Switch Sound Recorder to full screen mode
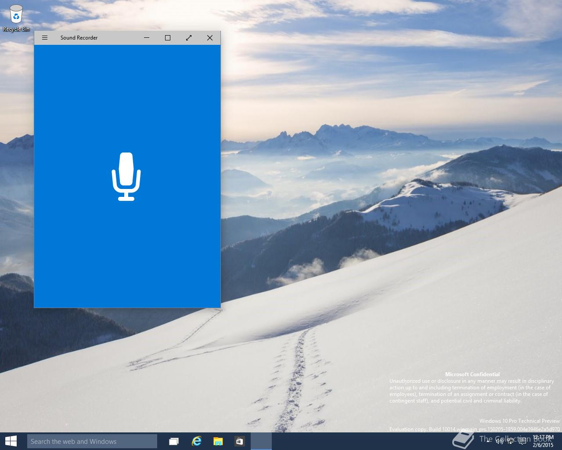 point(189,38)
